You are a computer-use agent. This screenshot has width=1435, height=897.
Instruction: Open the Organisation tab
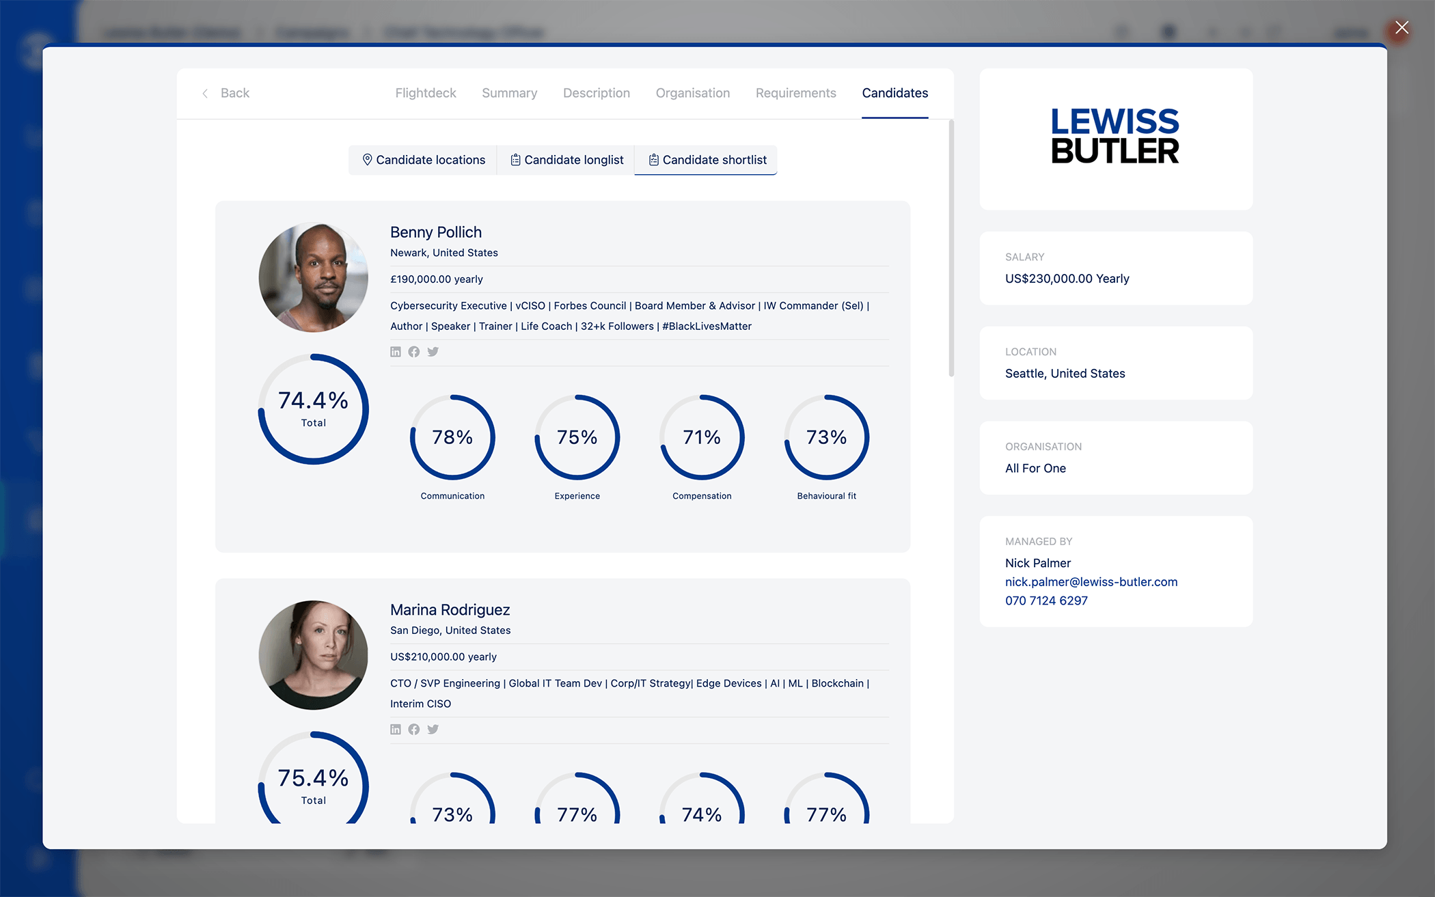[x=692, y=93]
